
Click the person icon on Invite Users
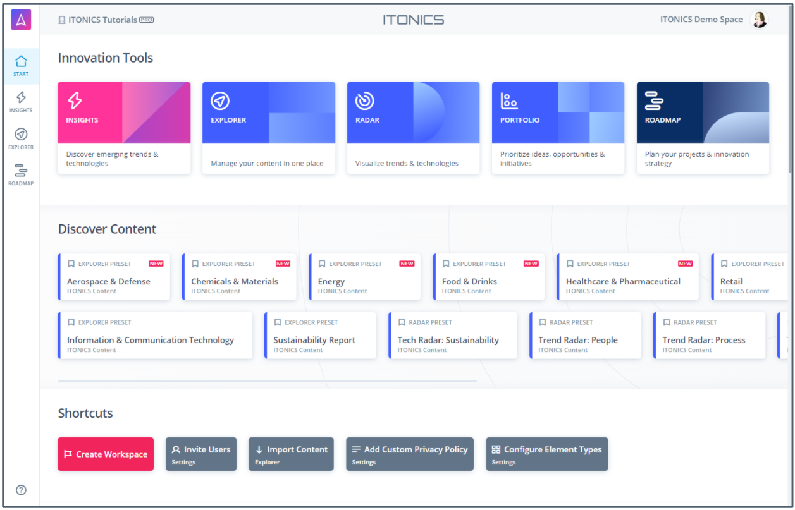176,450
